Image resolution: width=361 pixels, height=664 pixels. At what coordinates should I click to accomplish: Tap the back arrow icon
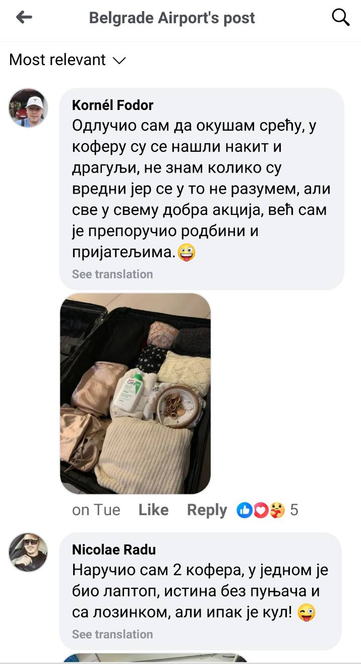pos(24,18)
